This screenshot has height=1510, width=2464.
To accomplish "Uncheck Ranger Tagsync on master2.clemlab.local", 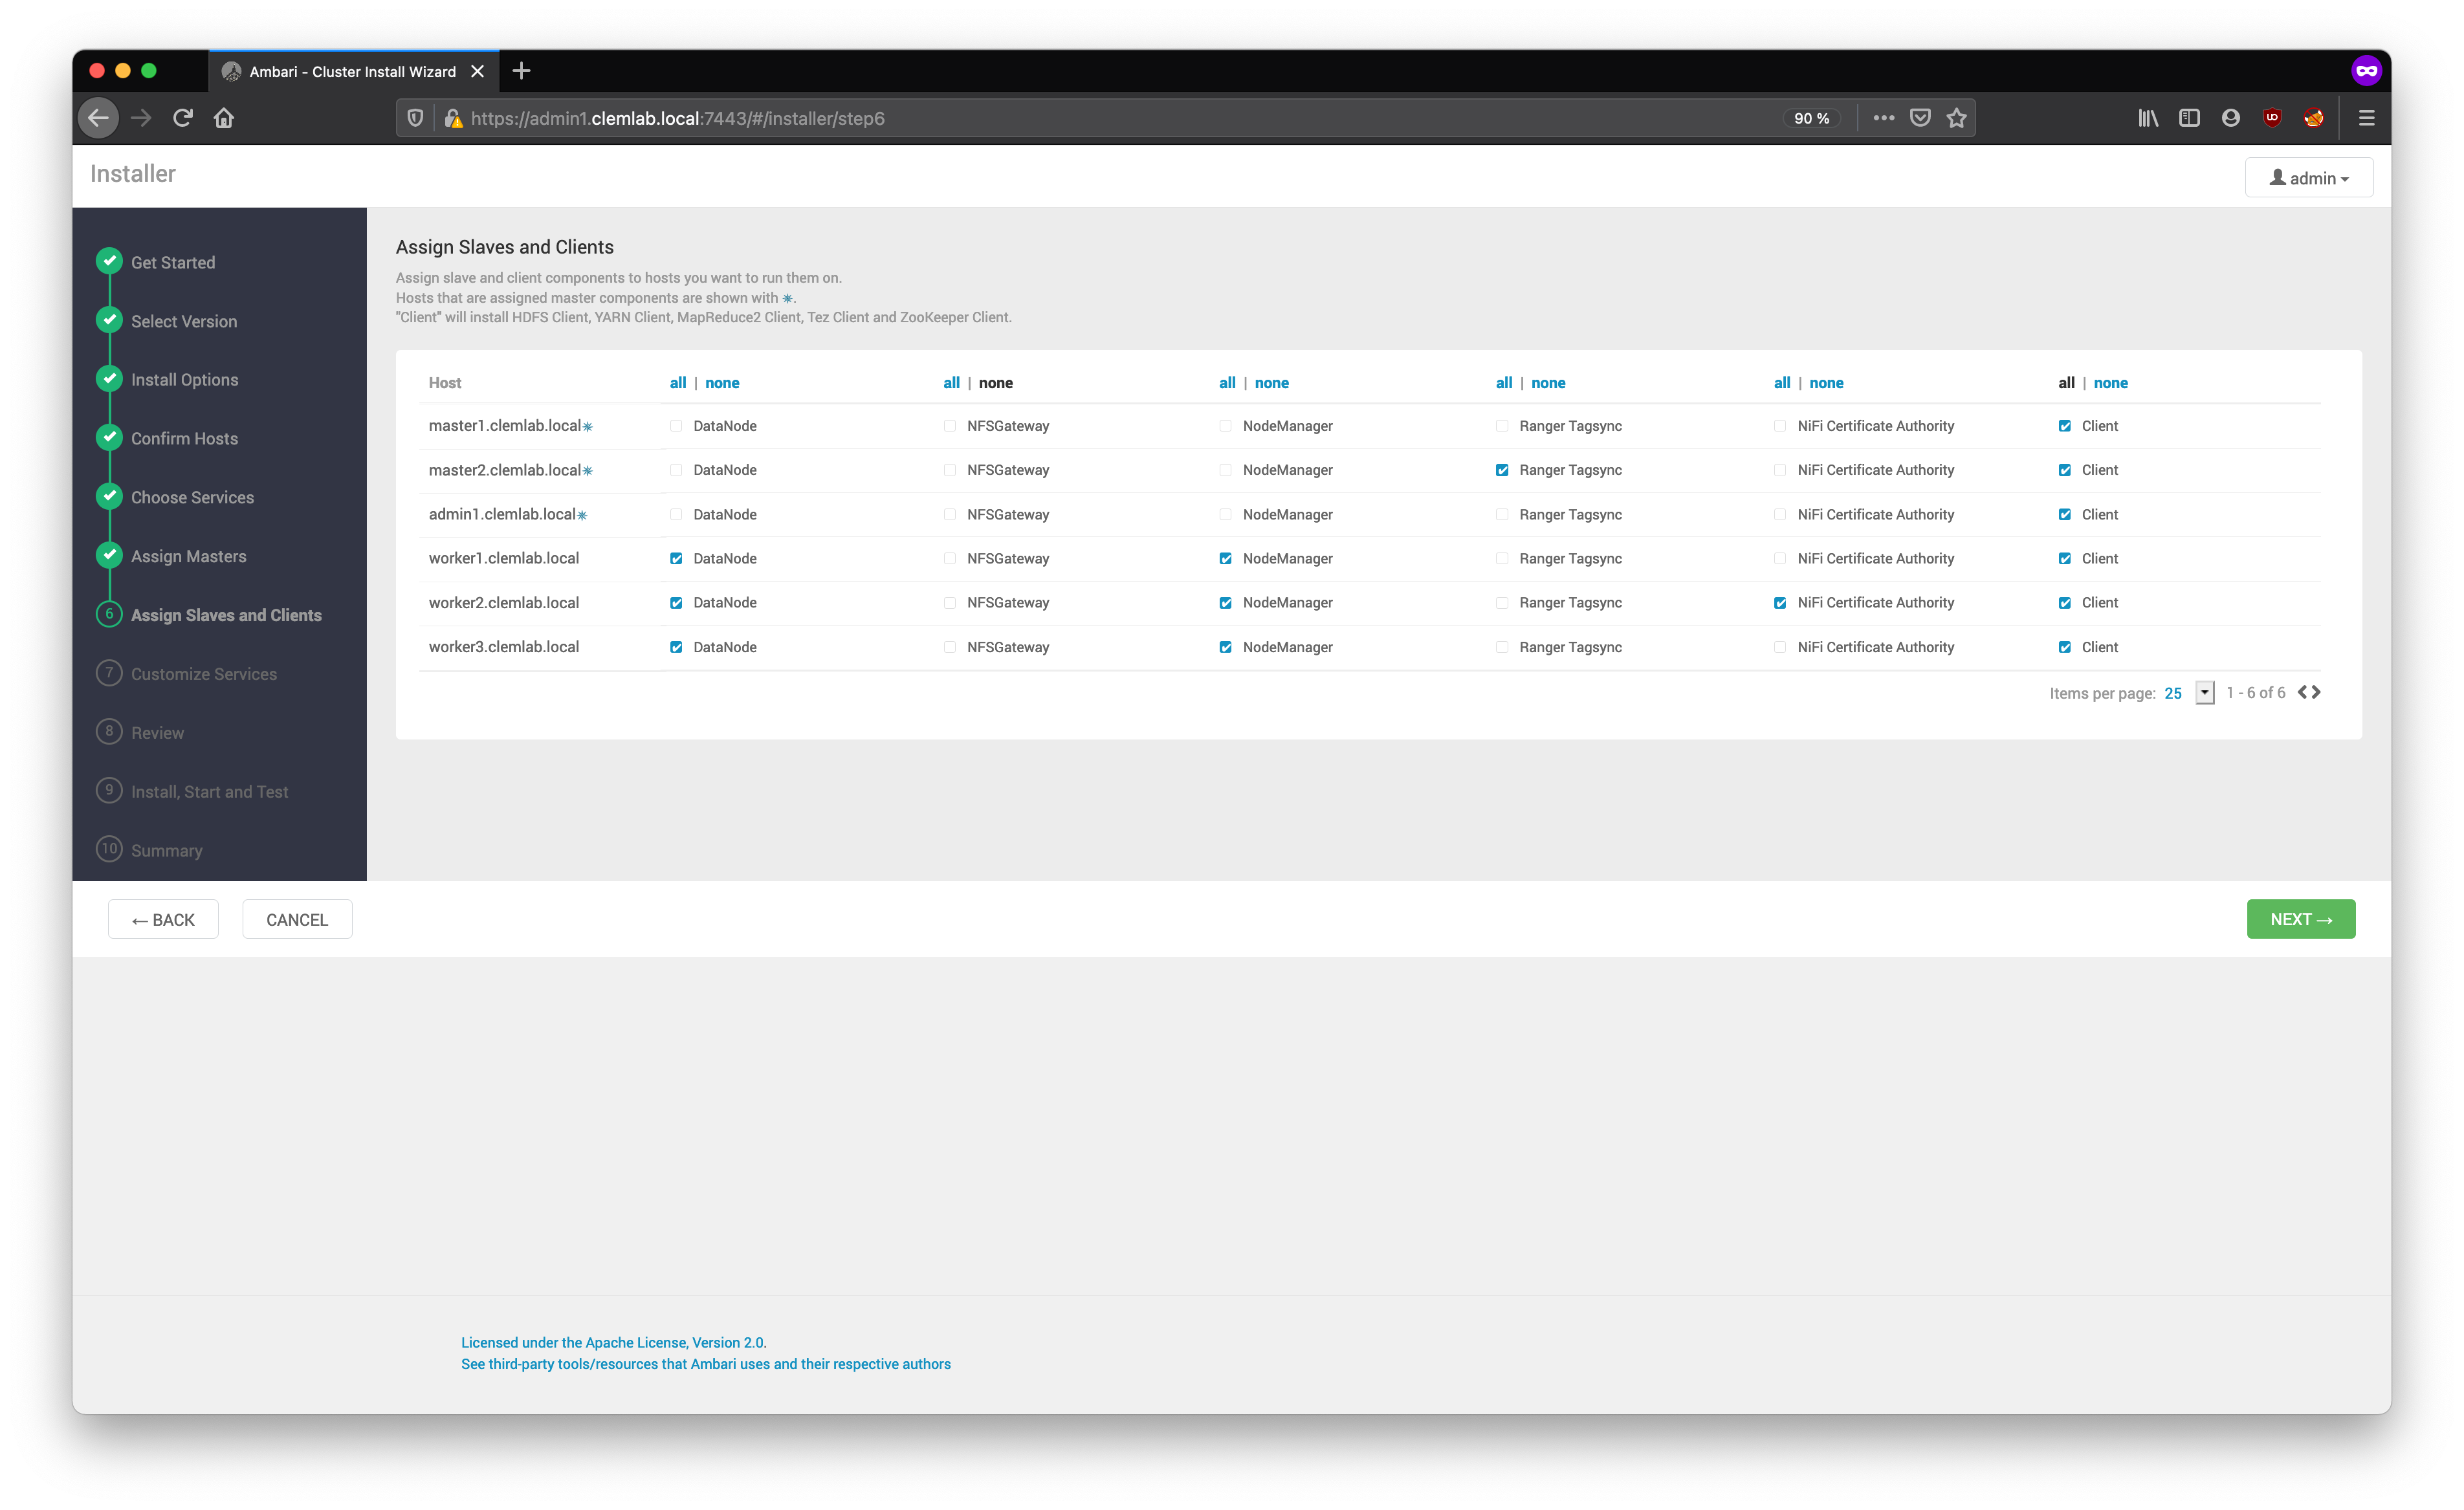I will 1502,470.
